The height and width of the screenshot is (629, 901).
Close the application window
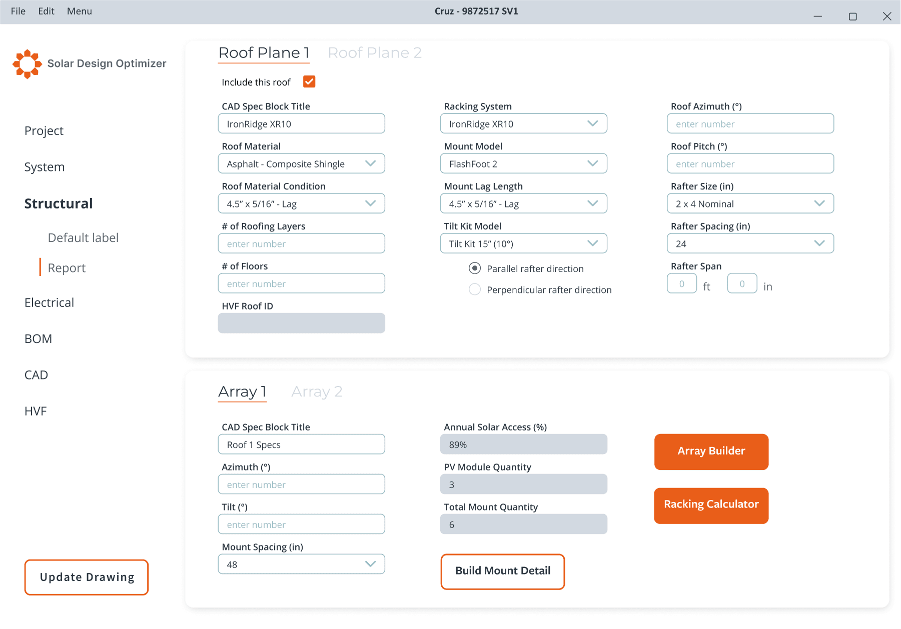[887, 16]
